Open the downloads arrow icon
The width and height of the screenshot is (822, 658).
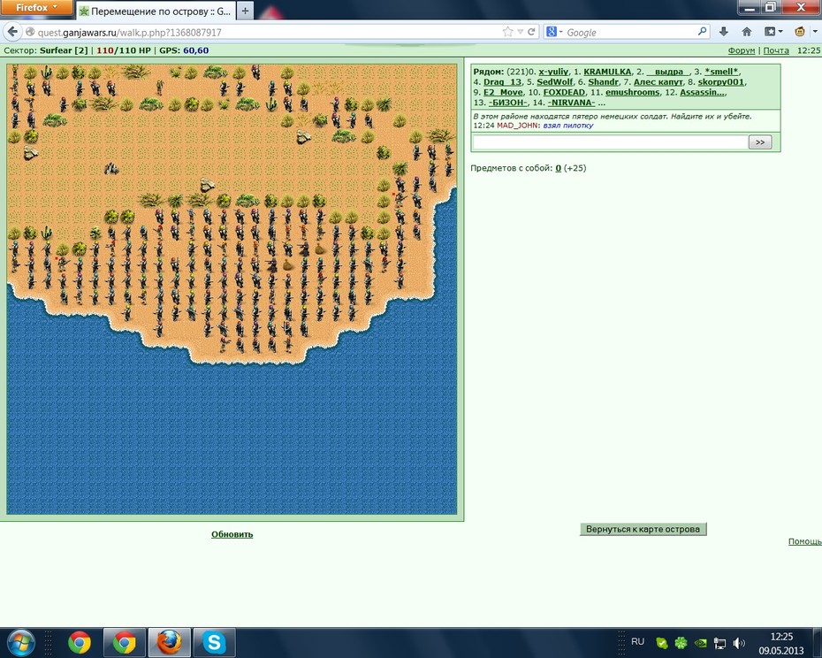[723, 32]
